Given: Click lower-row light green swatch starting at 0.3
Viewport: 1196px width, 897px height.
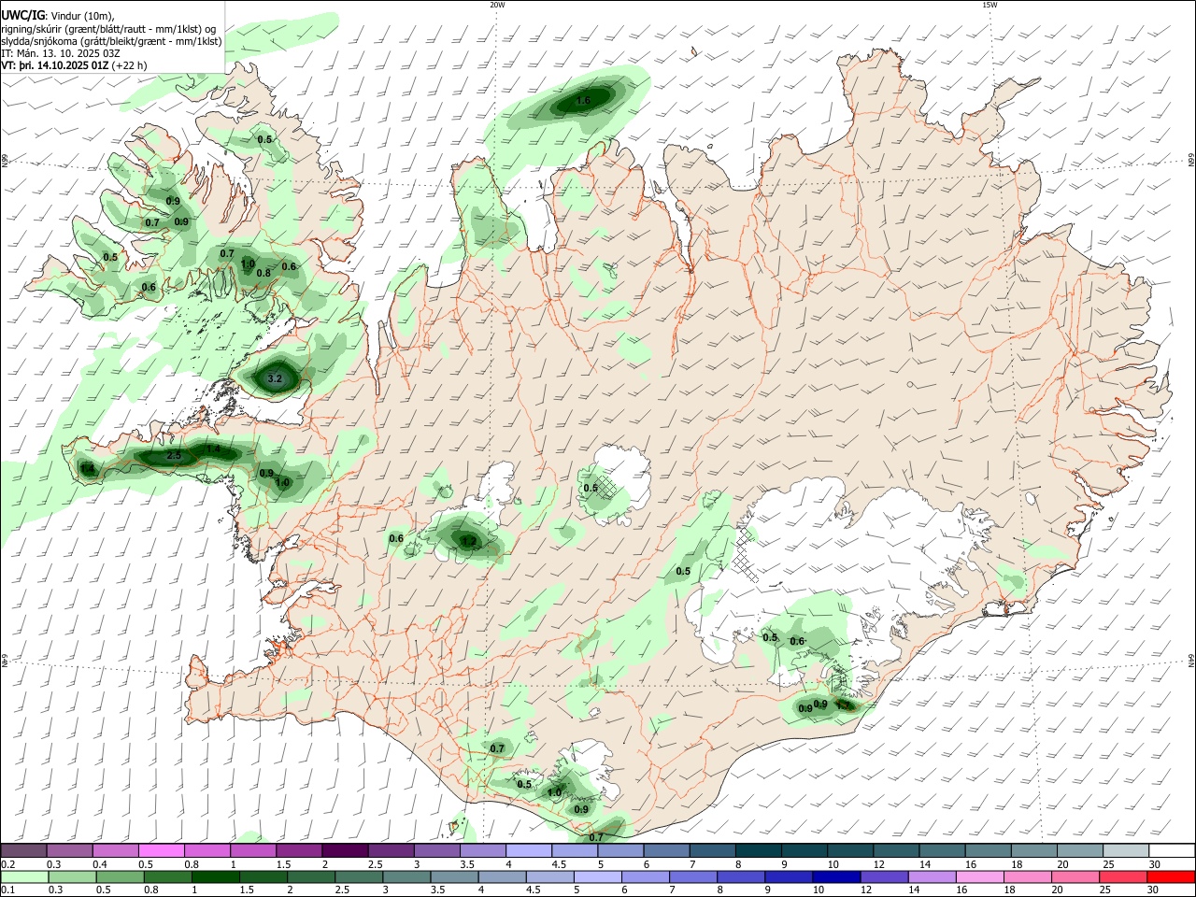Looking at the screenshot, I should (72, 876).
